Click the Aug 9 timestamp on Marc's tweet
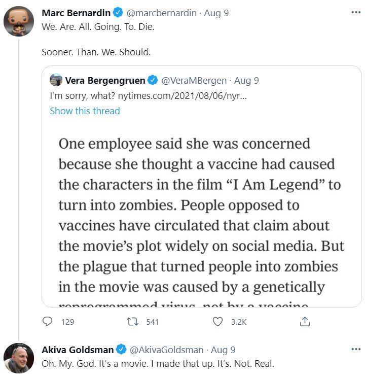The image size is (365, 378). (x=216, y=13)
